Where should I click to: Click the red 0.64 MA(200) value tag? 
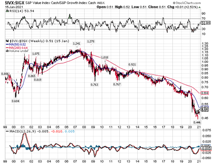tap(205, 93)
